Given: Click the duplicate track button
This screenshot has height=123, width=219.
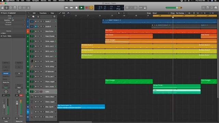Looking at the screenshot, I should click(34, 17).
